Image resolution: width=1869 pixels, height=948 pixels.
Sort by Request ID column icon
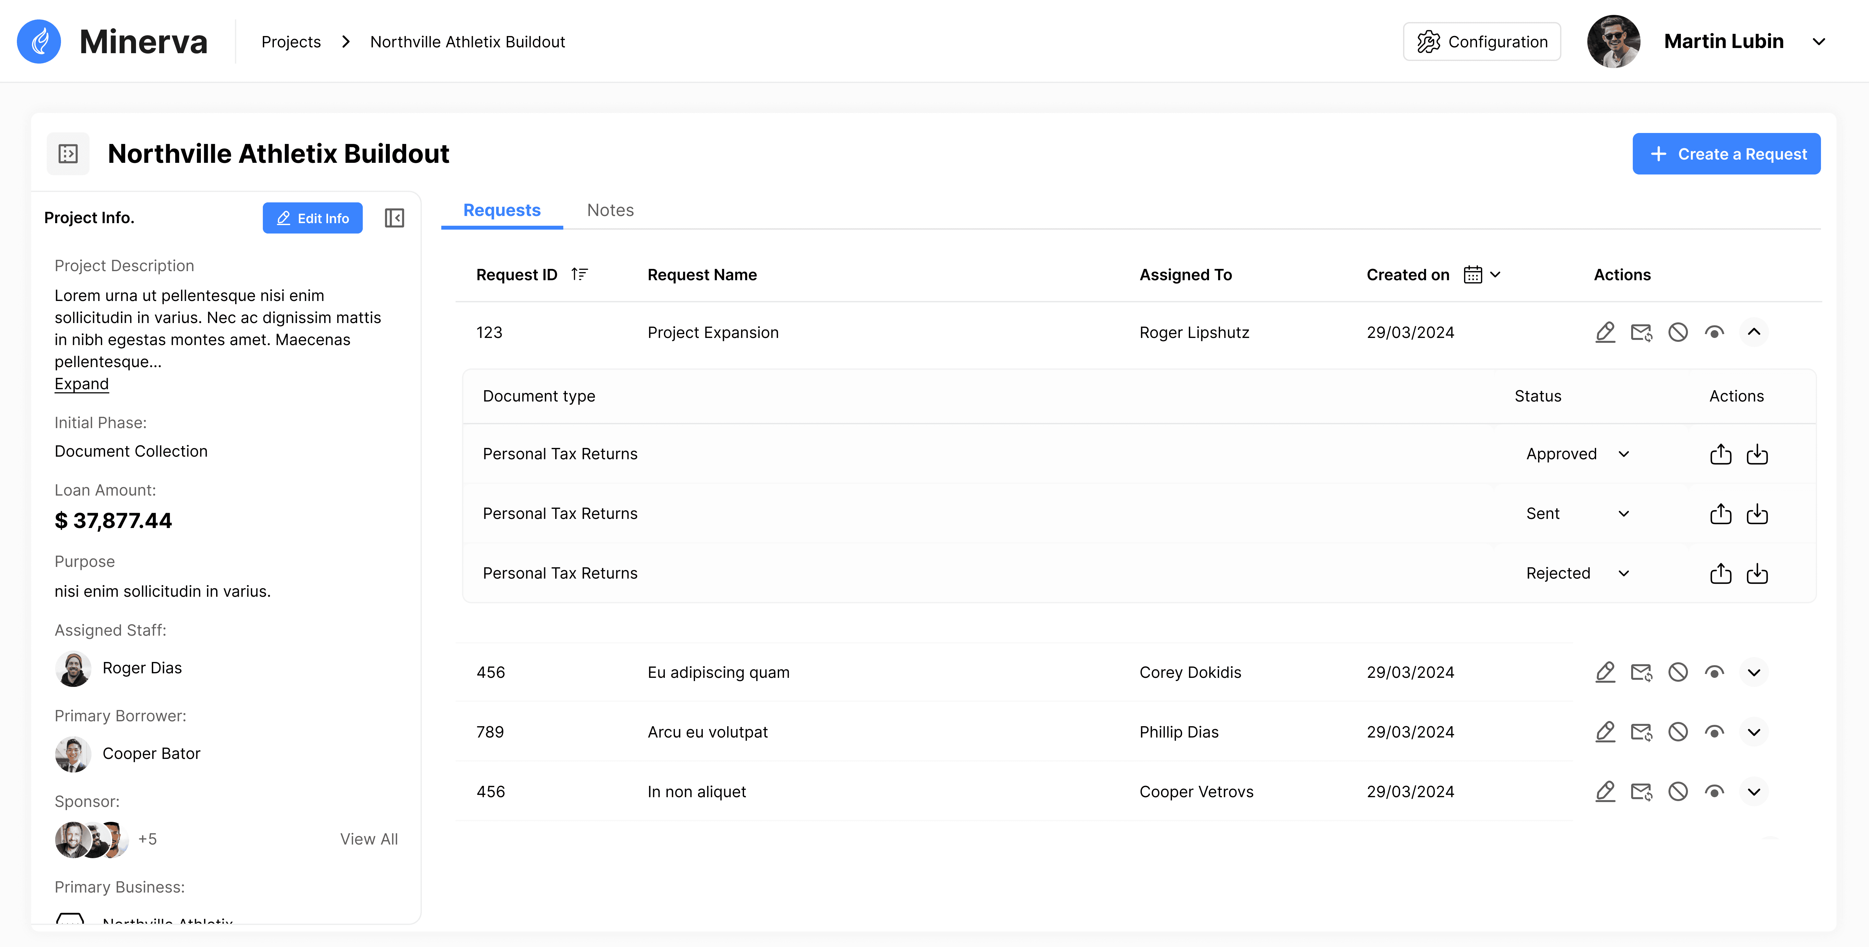(579, 274)
